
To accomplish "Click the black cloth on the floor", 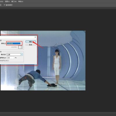I will point(52,85).
